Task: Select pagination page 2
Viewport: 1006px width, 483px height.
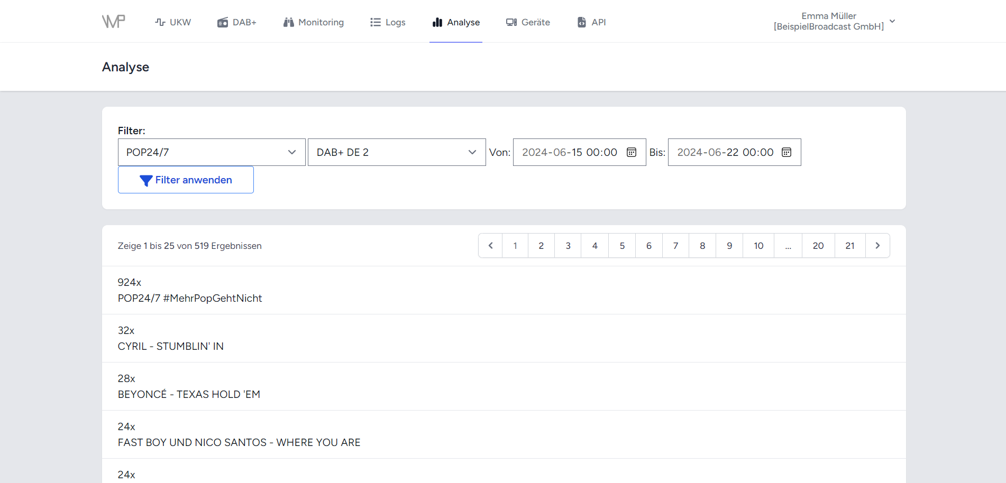Action: coord(541,246)
